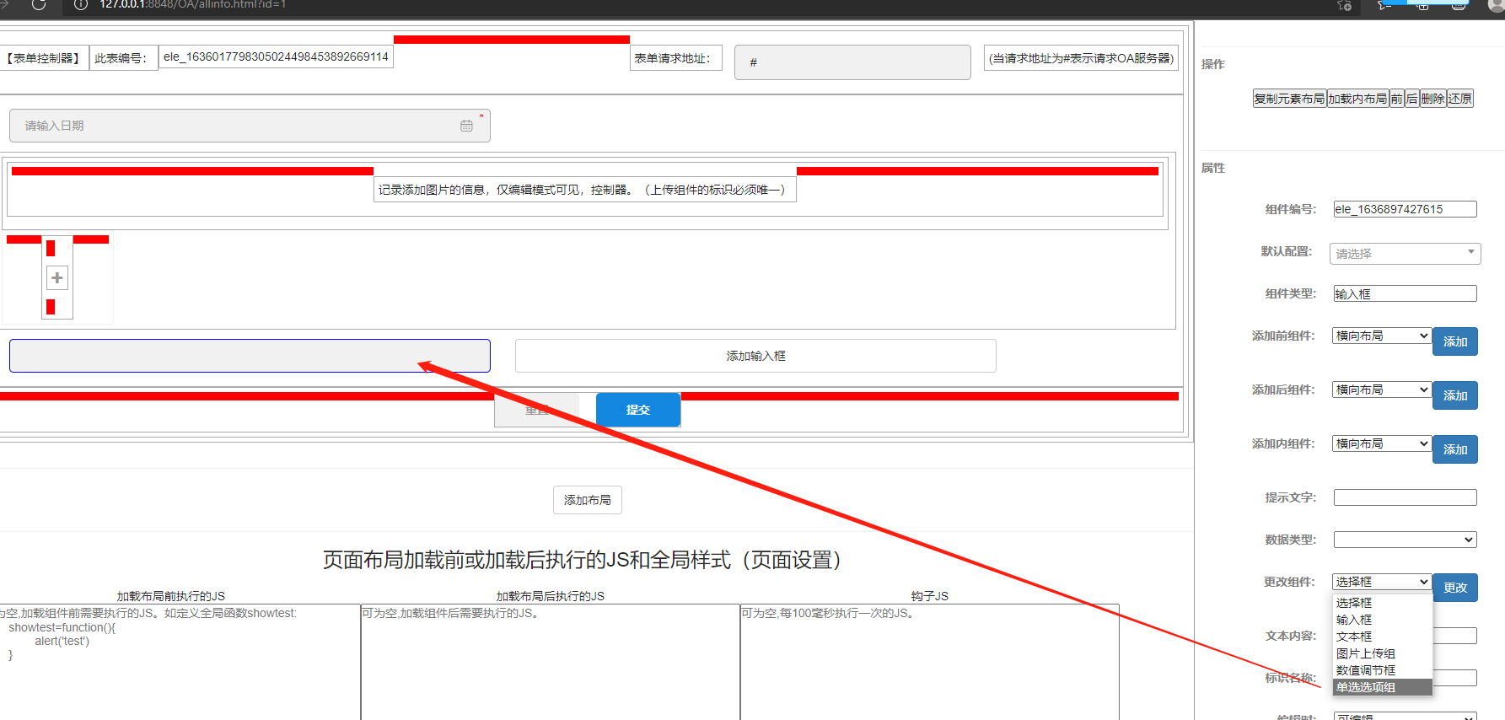The image size is (1505, 720).
Task: Click the 加载布局后执行的JS textarea
Action: (551, 662)
